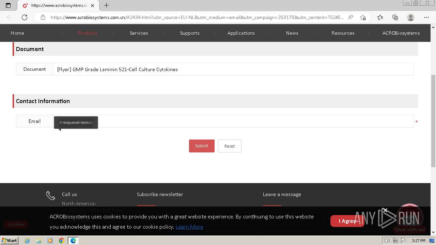Click the taskbar clock 3:27 PM
436x245 pixels.
pyautogui.click(x=418, y=241)
